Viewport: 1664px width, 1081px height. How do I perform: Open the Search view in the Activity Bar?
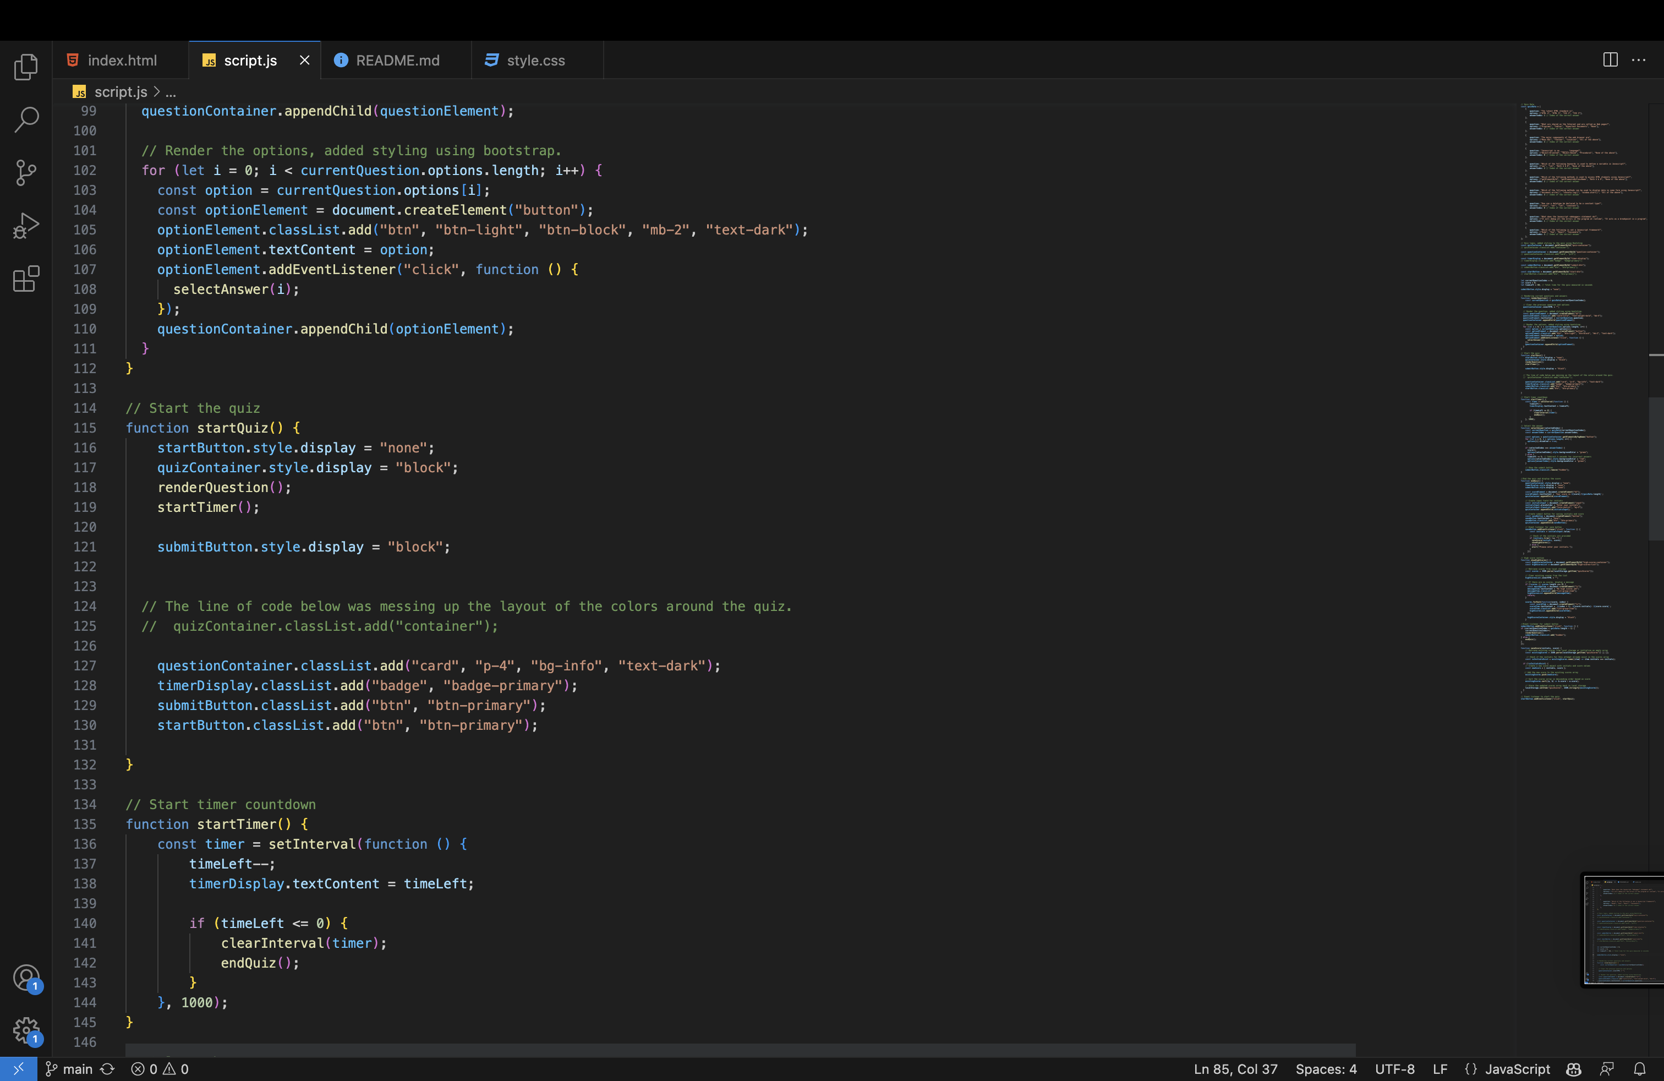[26, 119]
